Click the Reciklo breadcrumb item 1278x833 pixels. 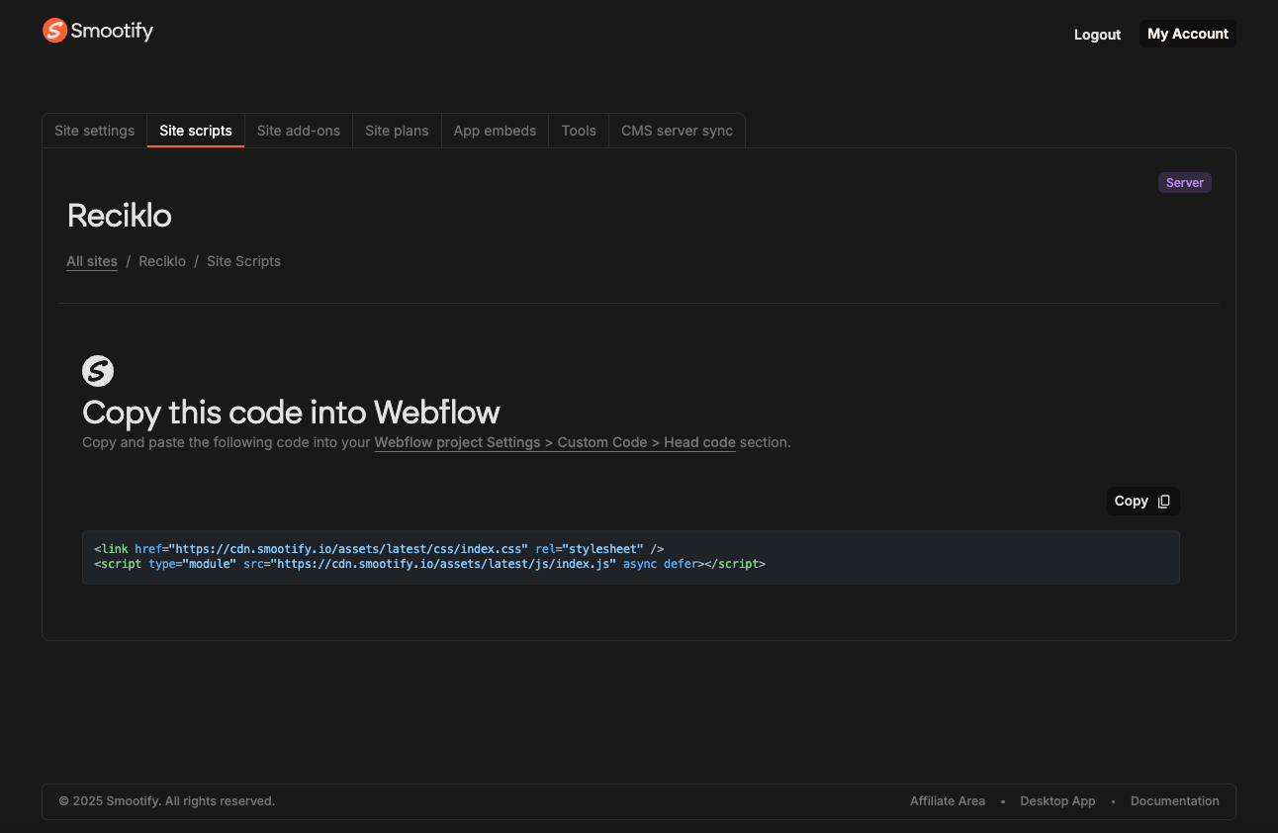tap(162, 260)
